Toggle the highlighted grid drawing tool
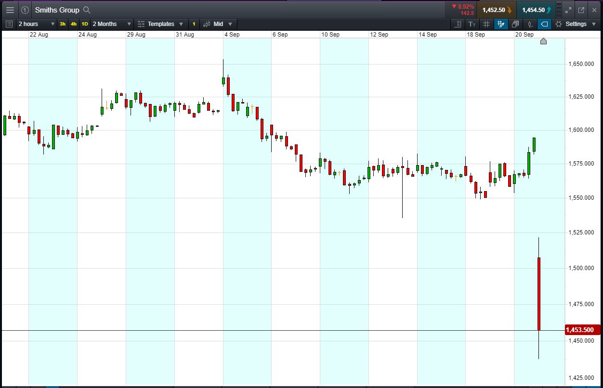This screenshot has height=388, width=603. pyautogui.click(x=501, y=24)
